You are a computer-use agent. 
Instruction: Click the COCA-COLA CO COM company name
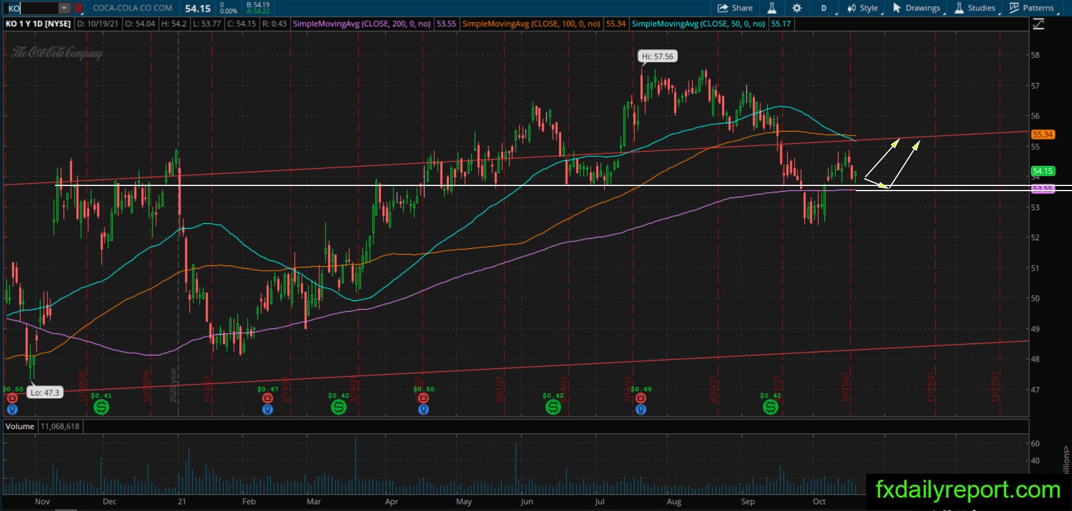[x=132, y=8]
